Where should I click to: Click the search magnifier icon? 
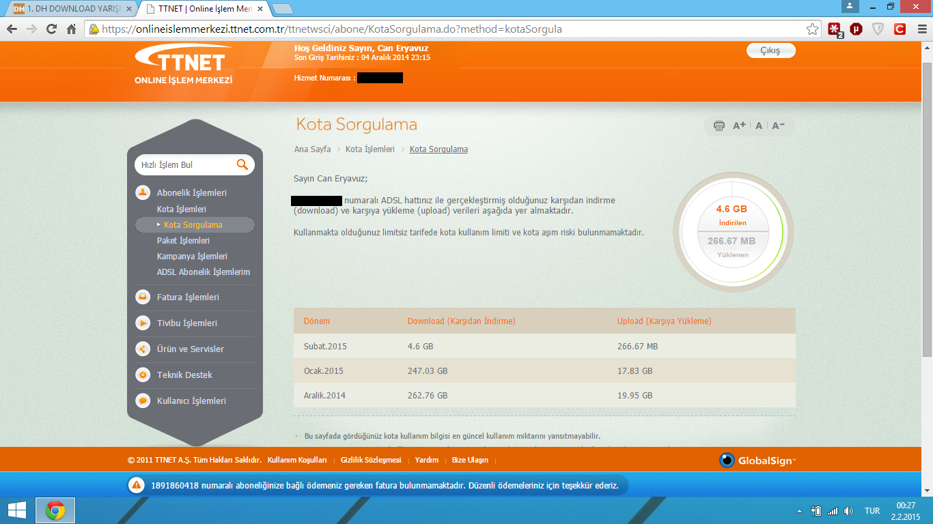(x=242, y=164)
